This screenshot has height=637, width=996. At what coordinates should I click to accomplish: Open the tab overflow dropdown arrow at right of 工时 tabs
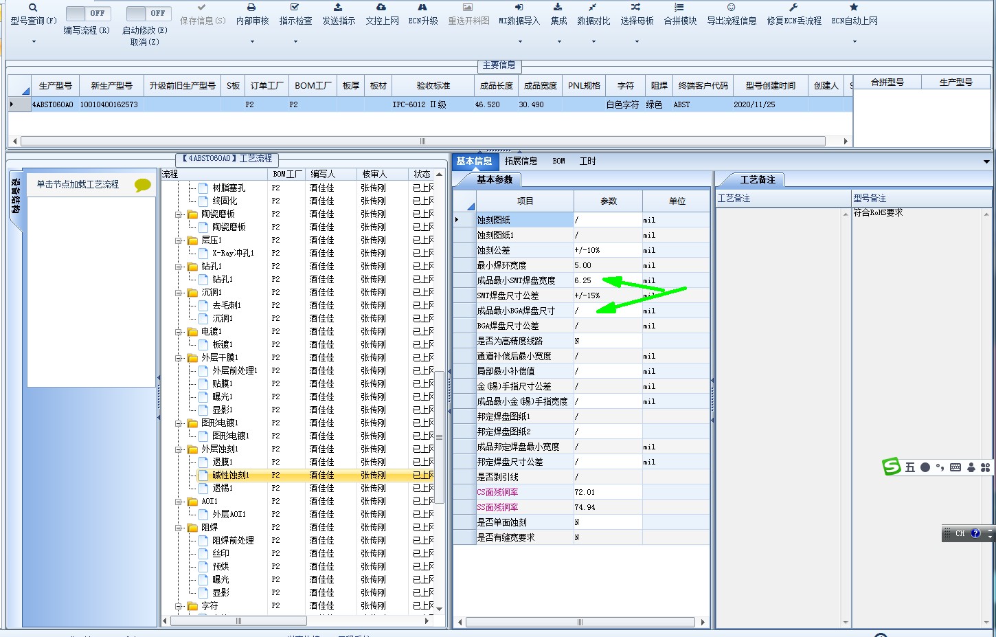(x=986, y=162)
